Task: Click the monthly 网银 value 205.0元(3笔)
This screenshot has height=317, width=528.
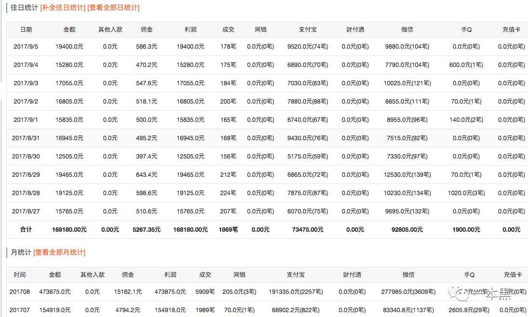Action: (239, 292)
